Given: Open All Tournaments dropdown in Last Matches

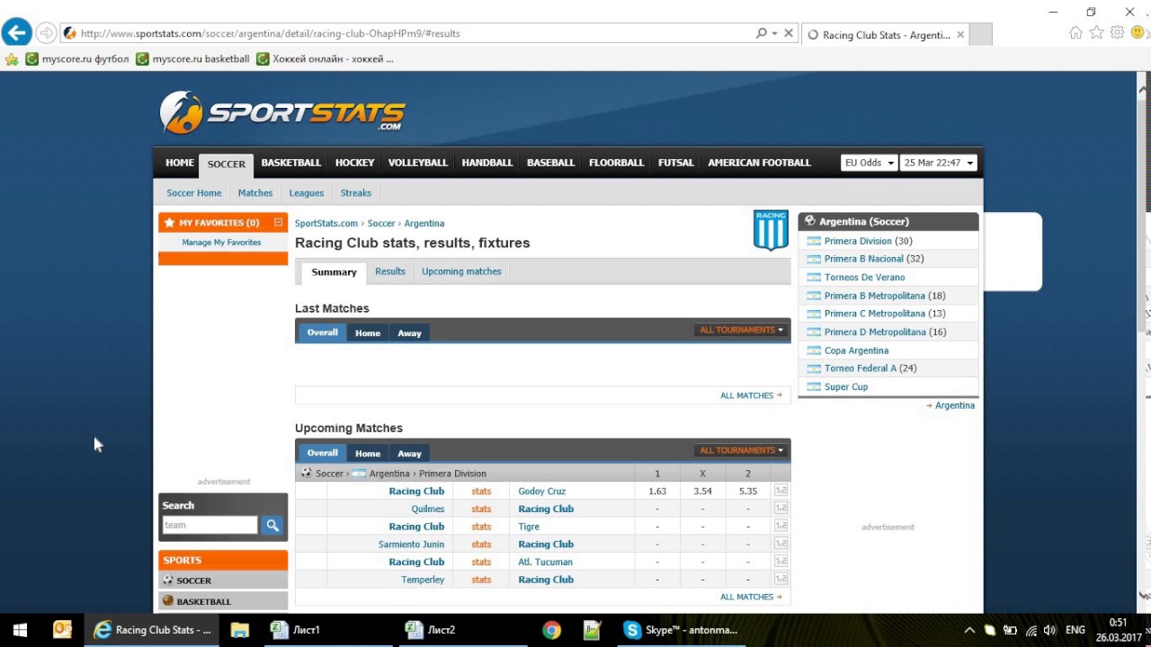Looking at the screenshot, I should (741, 330).
